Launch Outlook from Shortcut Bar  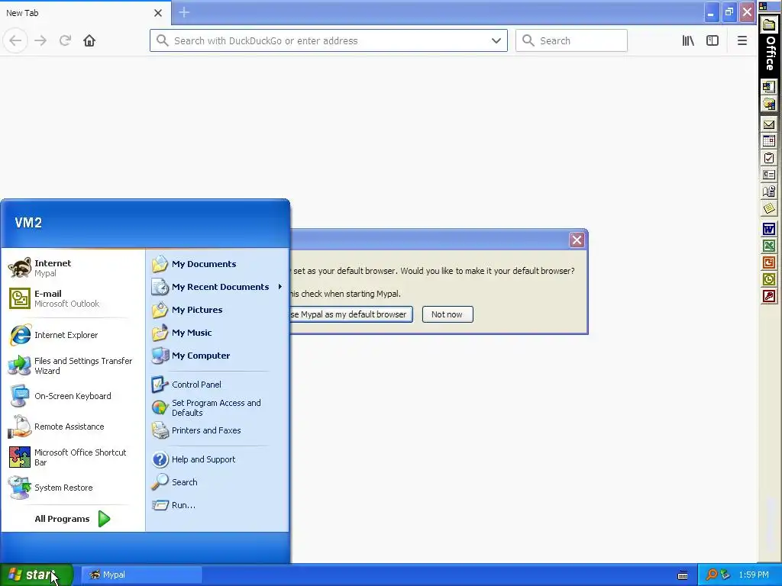[x=769, y=279]
